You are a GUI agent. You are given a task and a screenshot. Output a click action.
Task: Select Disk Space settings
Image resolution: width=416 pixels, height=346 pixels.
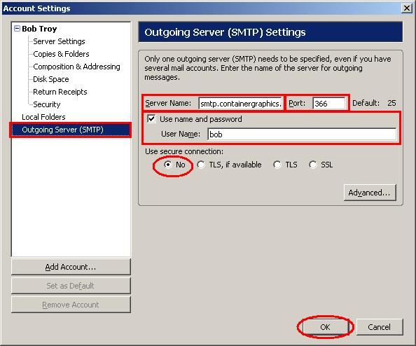point(51,79)
